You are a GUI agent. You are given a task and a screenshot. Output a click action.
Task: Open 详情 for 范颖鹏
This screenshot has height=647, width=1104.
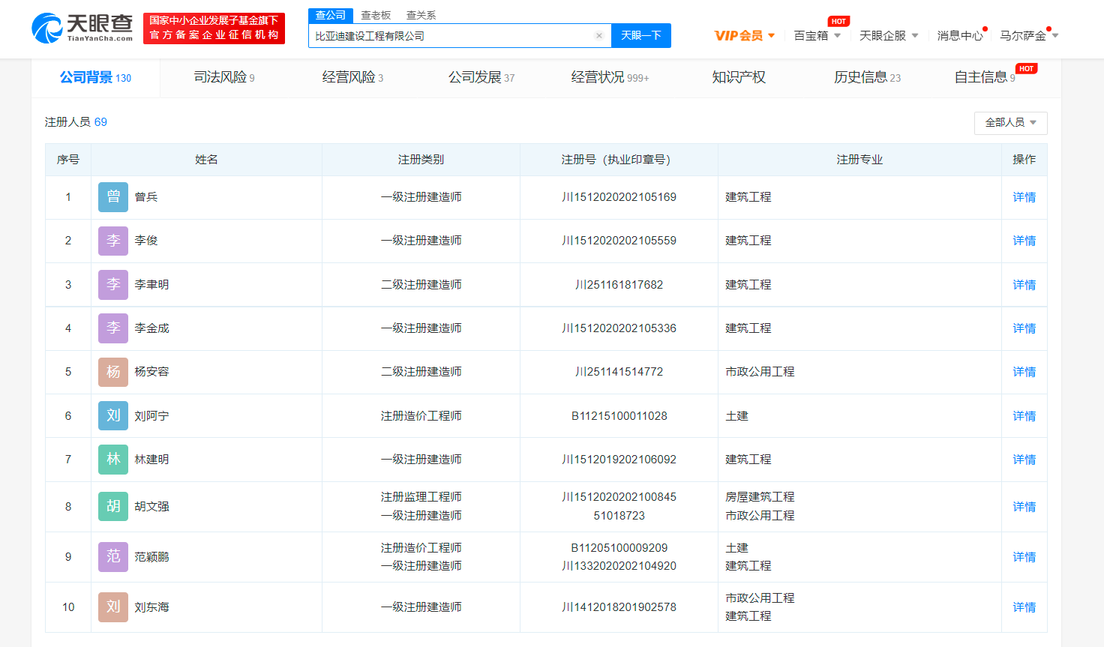point(1024,557)
